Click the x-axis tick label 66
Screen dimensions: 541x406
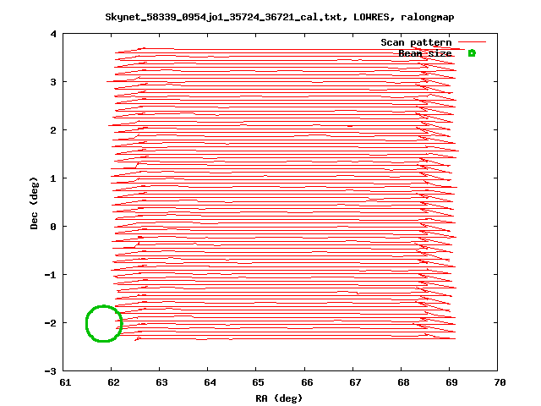pyautogui.click(x=307, y=382)
